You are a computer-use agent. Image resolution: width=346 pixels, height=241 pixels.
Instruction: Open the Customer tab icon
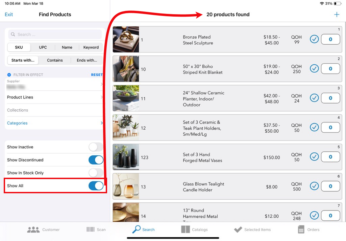[33, 229]
